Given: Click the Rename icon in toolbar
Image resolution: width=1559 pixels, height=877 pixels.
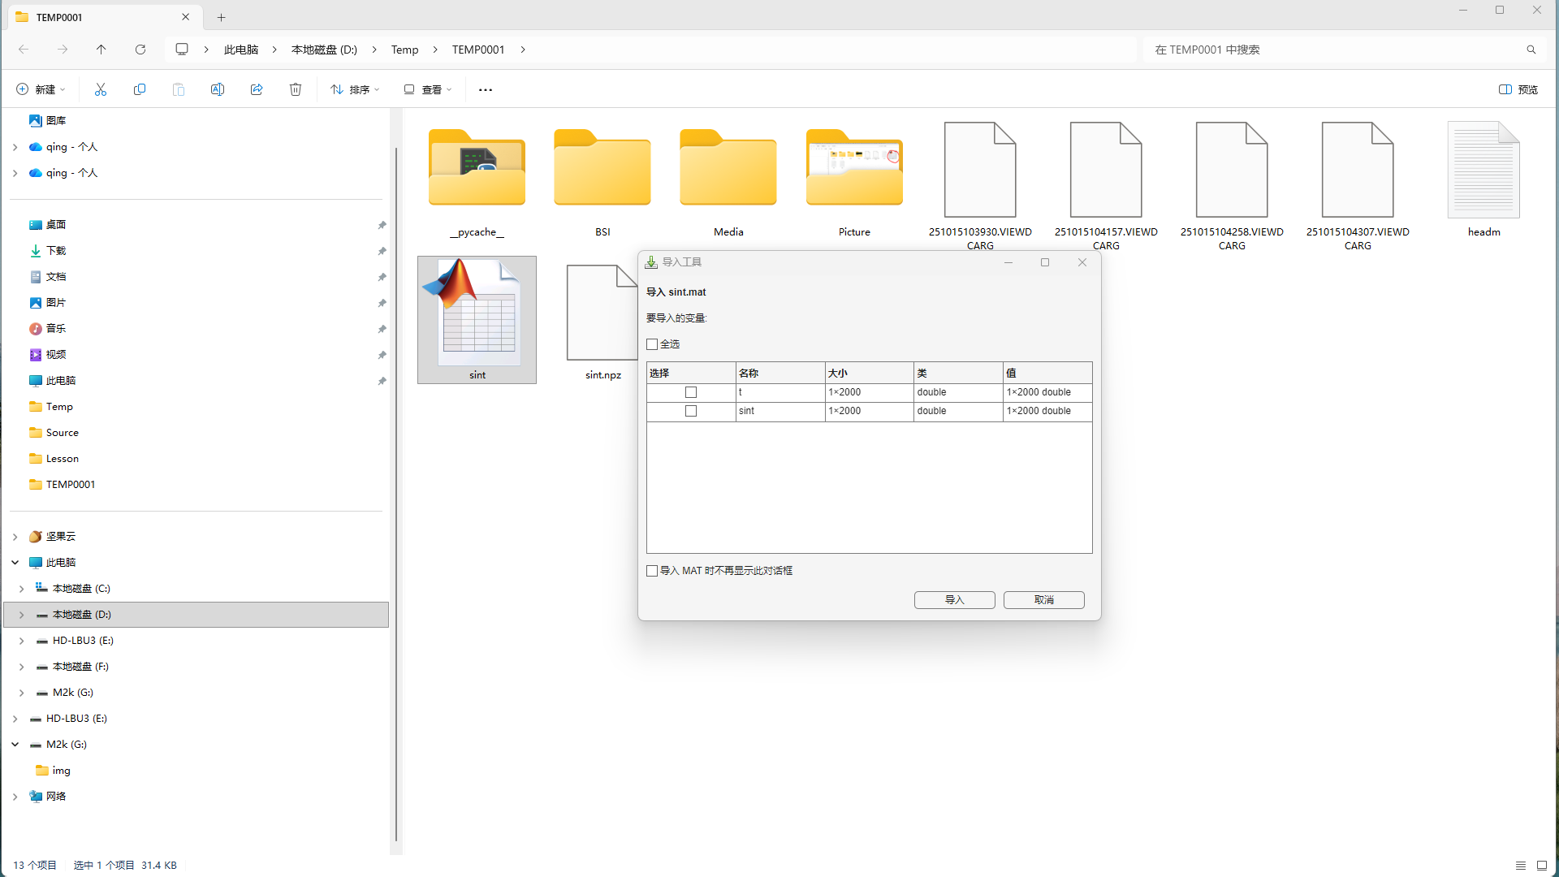Looking at the screenshot, I should pyautogui.click(x=218, y=89).
